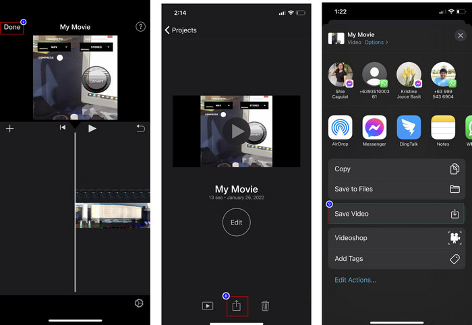The height and width of the screenshot is (325, 472).
Task: Add media with the plus icon
Action: click(9, 128)
